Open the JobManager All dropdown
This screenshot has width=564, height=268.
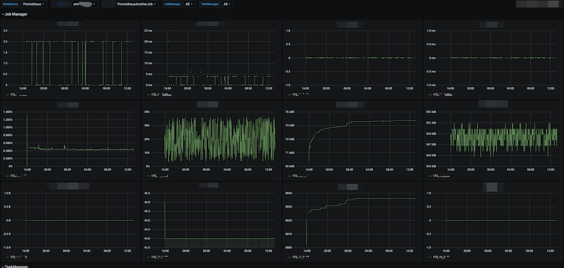coord(189,4)
